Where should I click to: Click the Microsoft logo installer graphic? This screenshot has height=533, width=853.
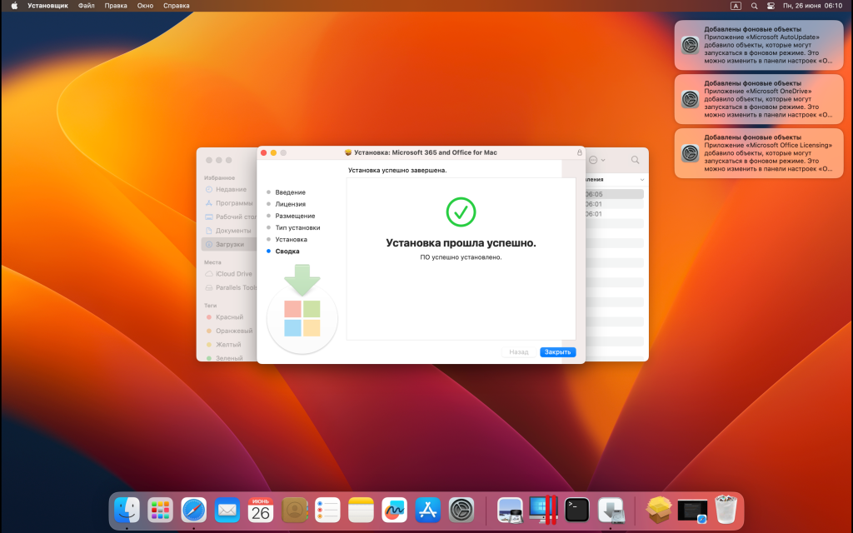[x=302, y=309]
